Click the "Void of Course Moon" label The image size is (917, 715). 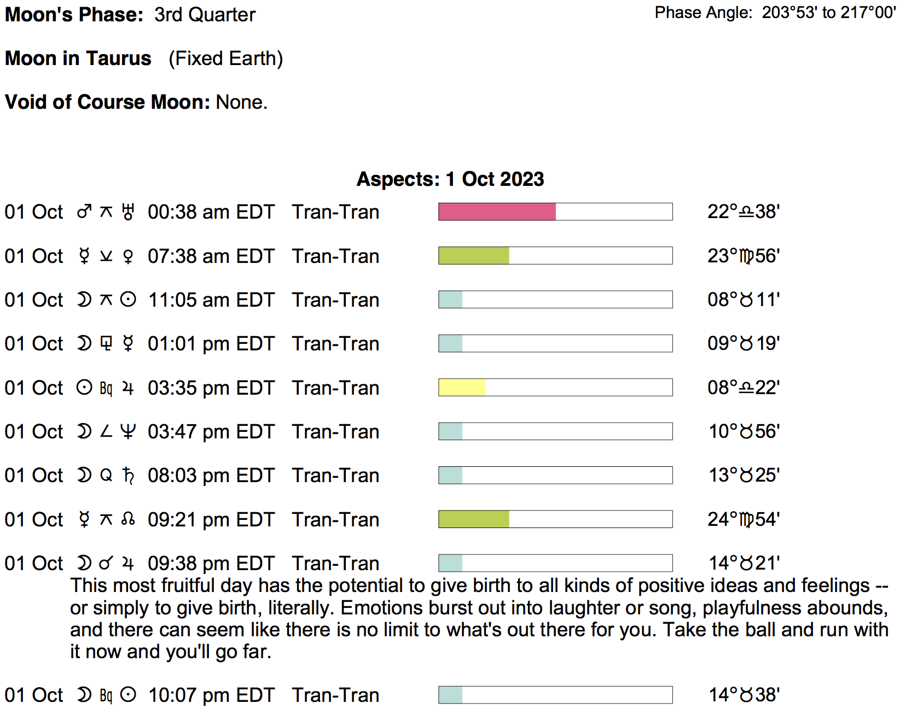(x=107, y=102)
